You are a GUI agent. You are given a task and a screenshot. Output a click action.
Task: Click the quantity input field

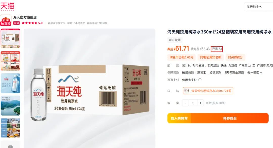[x=193, y=103]
